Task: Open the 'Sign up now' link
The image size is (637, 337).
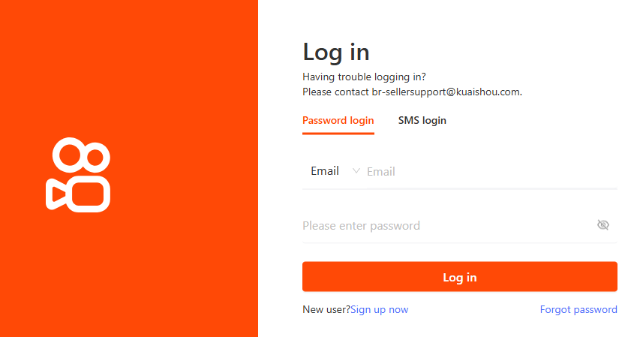Action: click(x=380, y=310)
